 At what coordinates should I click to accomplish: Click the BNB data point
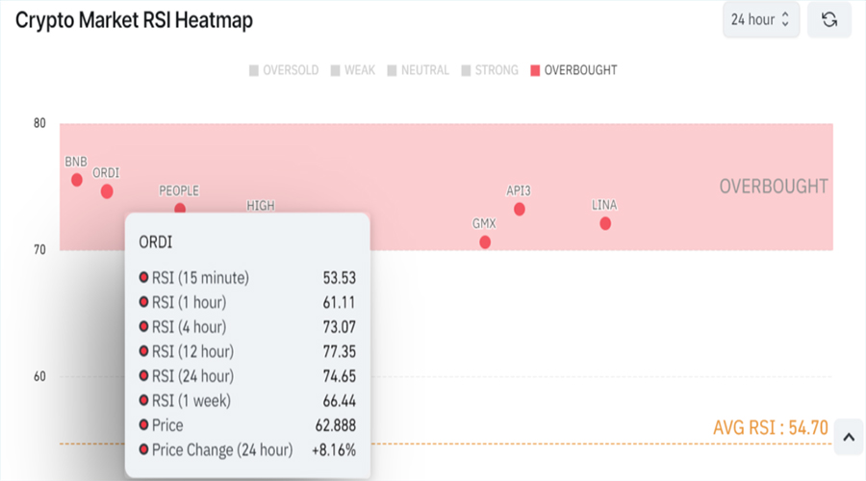(x=77, y=180)
